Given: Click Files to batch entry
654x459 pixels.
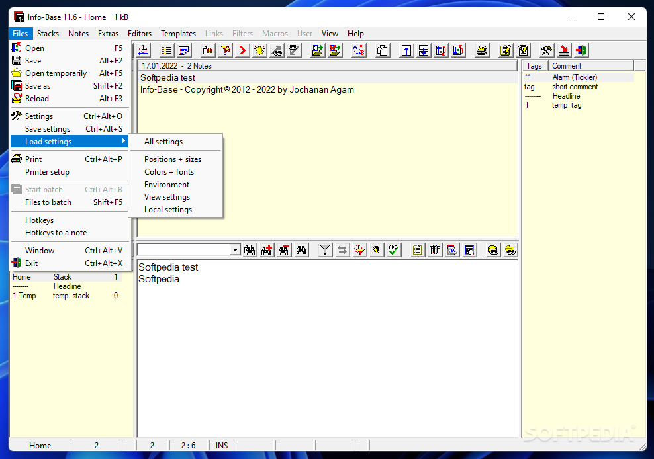Looking at the screenshot, I should click(x=70, y=202).
